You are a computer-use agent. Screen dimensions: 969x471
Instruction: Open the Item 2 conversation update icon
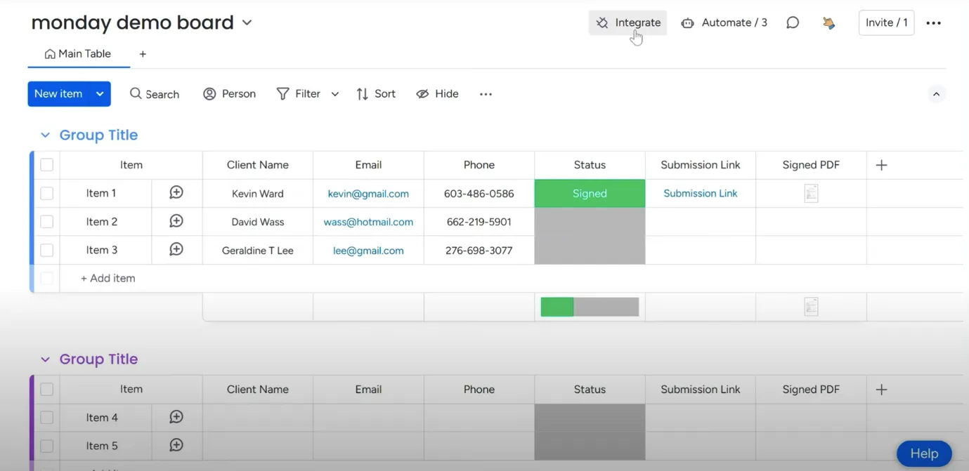point(176,221)
